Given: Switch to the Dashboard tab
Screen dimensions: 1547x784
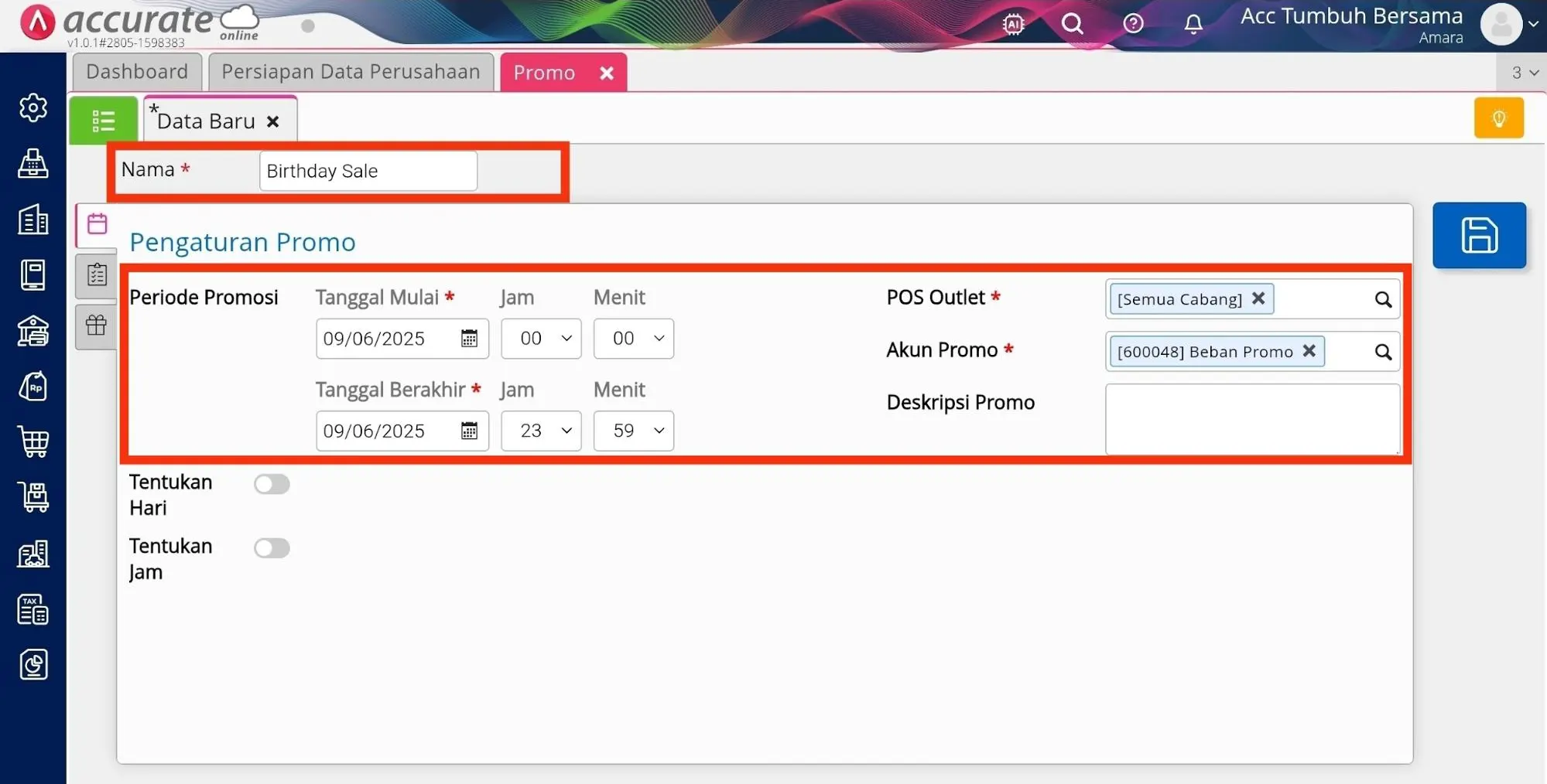Looking at the screenshot, I should 137,72.
